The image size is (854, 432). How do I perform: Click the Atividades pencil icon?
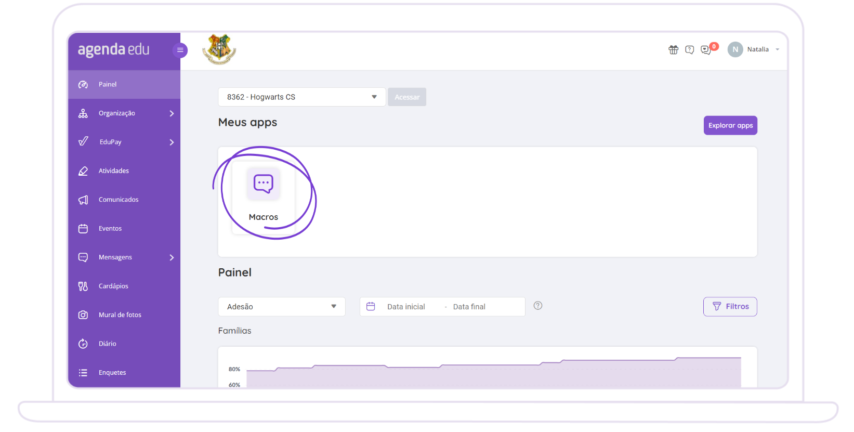[83, 171]
